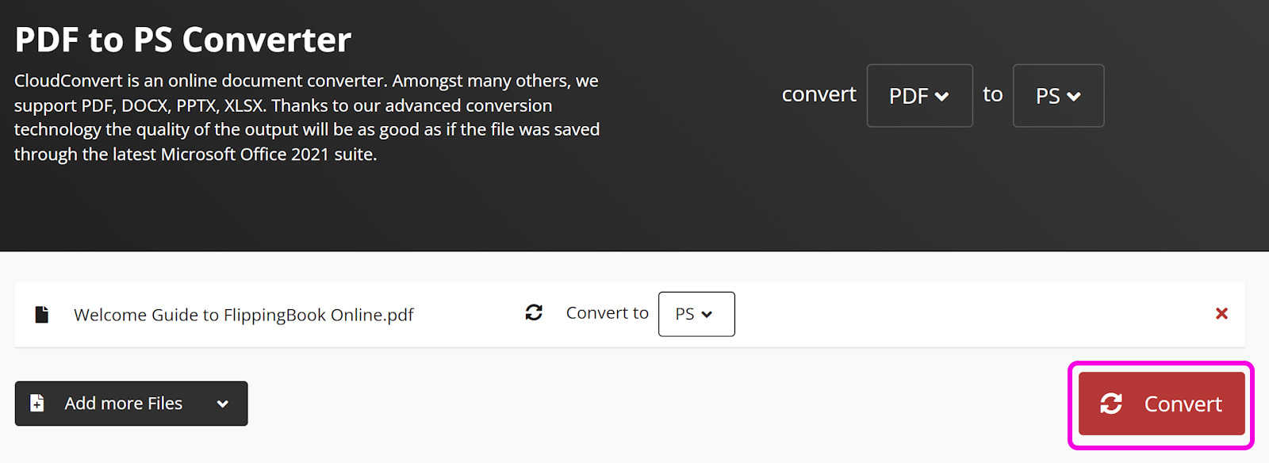Click the red Convert button

(x=1161, y=404)
